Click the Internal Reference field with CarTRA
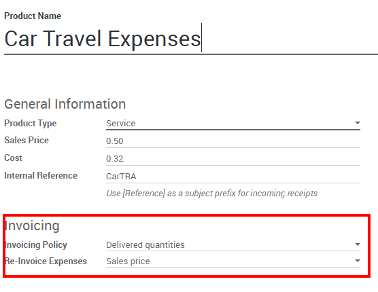 pyautogui.click(x=233, y=177)
